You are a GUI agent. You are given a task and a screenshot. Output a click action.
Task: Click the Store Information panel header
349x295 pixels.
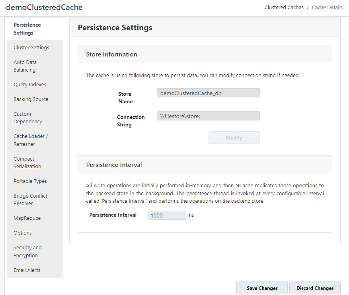pyautogui.click(x=205, y=54)
